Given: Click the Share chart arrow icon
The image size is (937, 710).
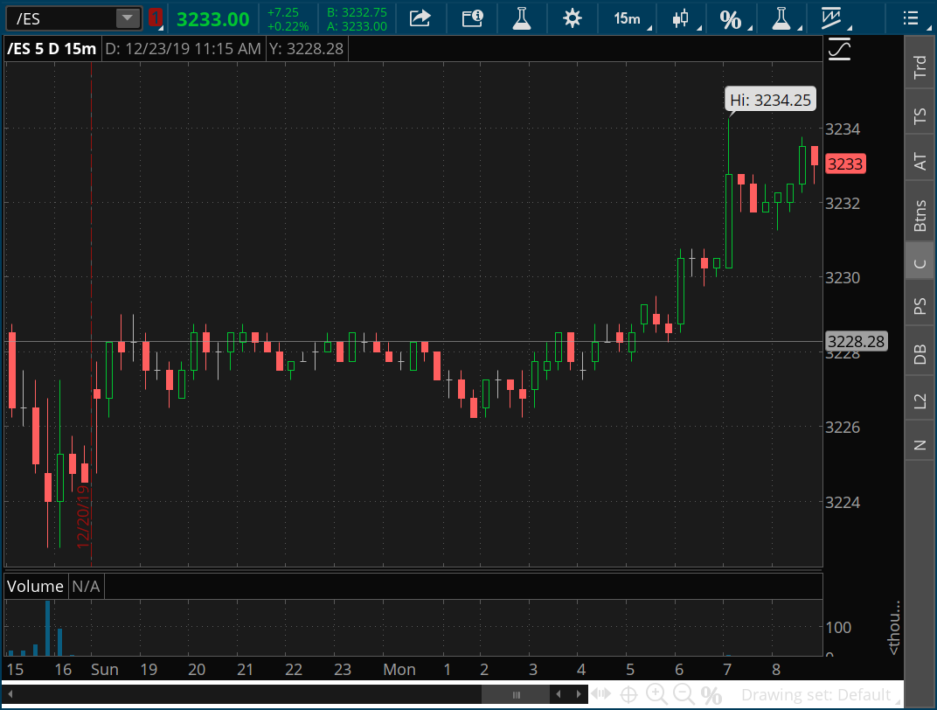Looking at the screenshot, I should (x=420, y=18).
